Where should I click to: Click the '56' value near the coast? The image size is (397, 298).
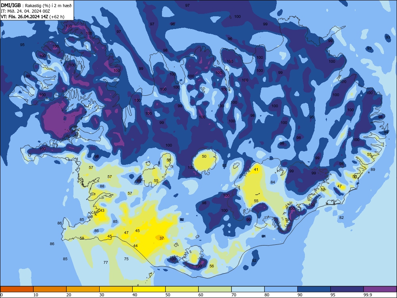pos(212,266)
